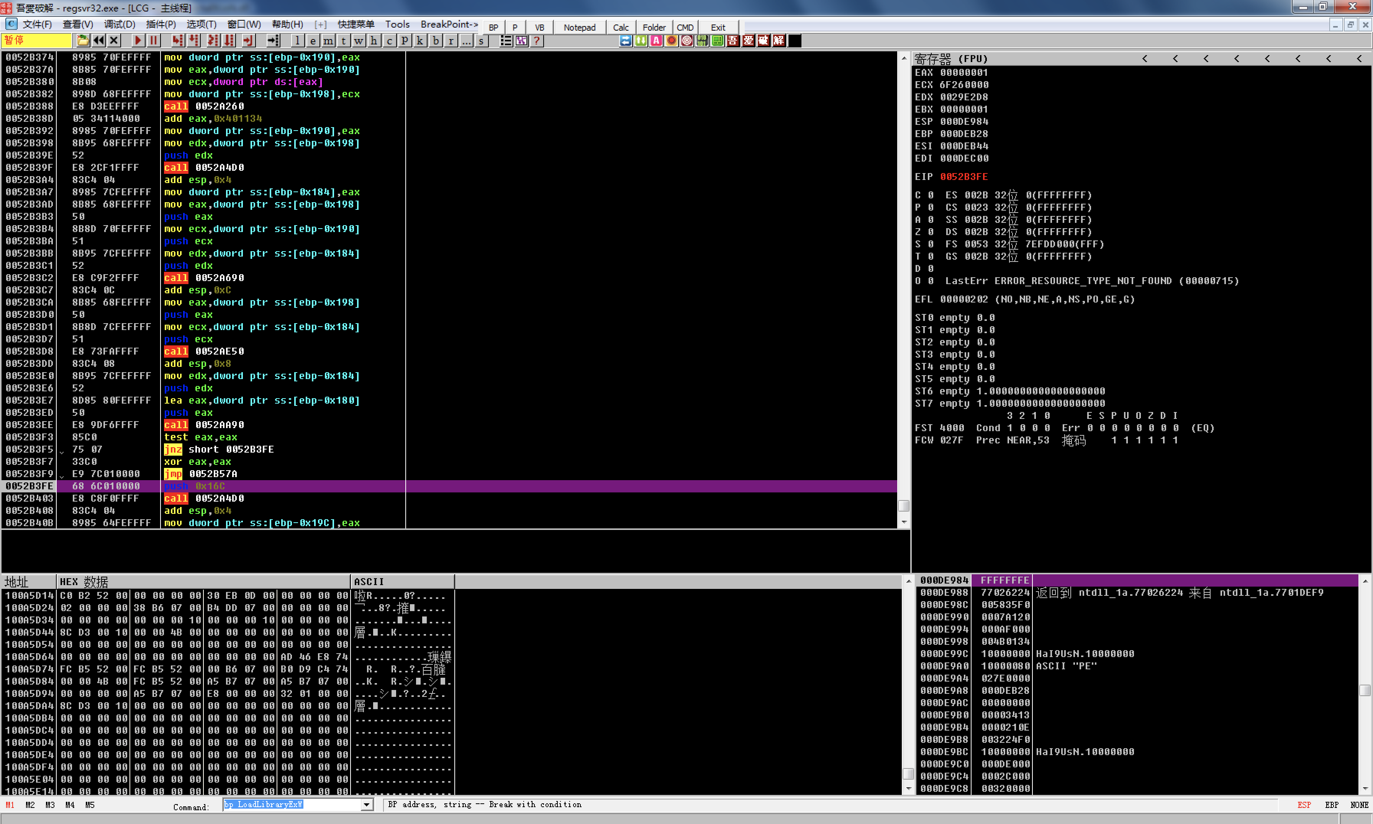Open the BreakPoint-> dropdown menu

449,25
